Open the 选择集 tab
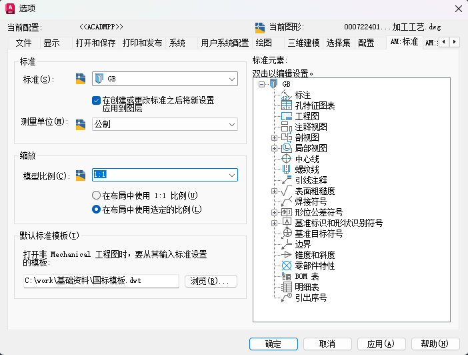 click(x=338, y=43)
